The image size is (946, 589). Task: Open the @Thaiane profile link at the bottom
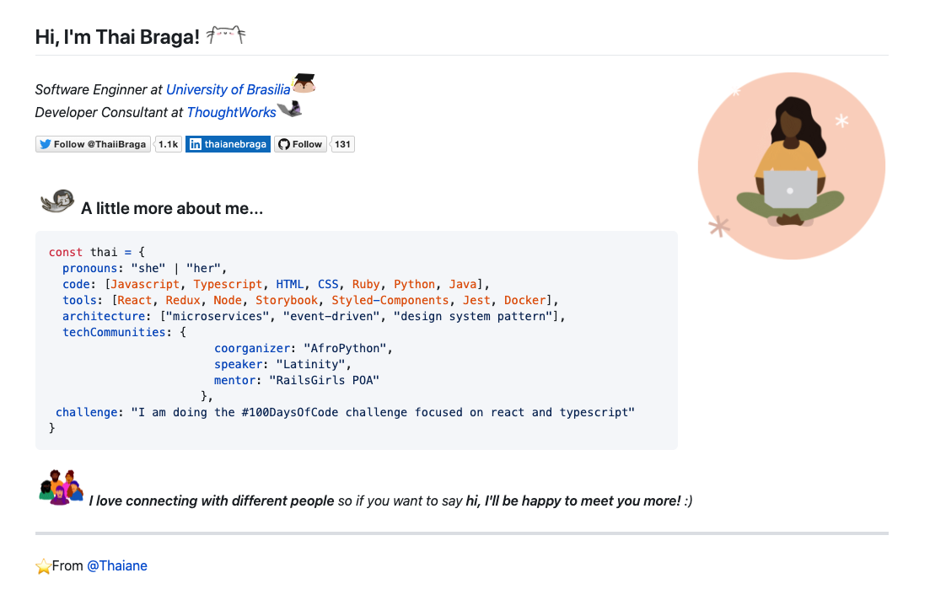tap(117, 565)
